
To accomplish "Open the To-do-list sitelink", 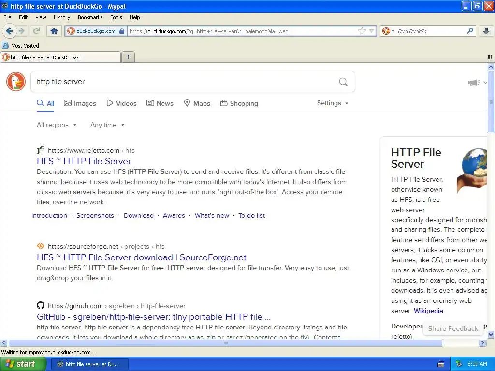I will (x=251, y=216).
